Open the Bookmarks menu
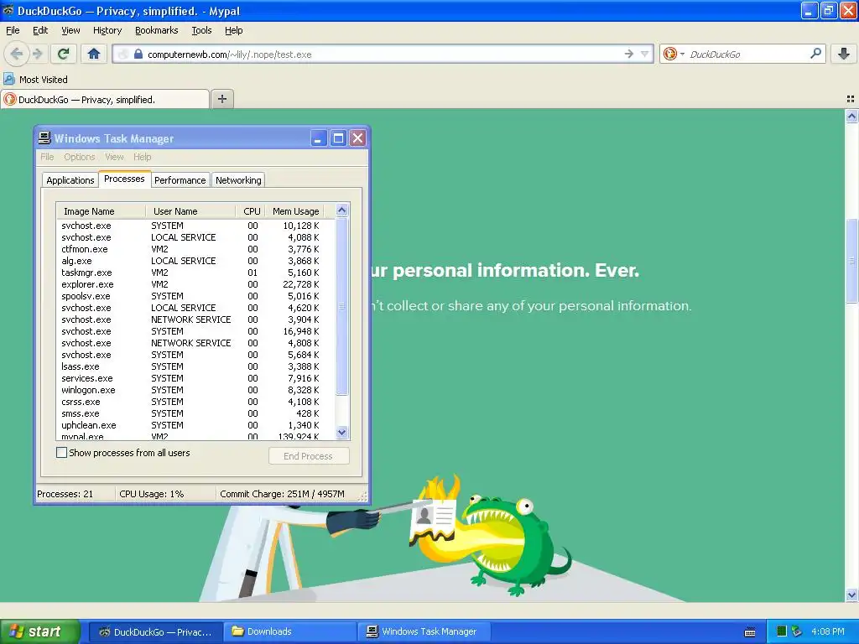The height and width of the screenshot is (644, 859). tap(156, 30)
